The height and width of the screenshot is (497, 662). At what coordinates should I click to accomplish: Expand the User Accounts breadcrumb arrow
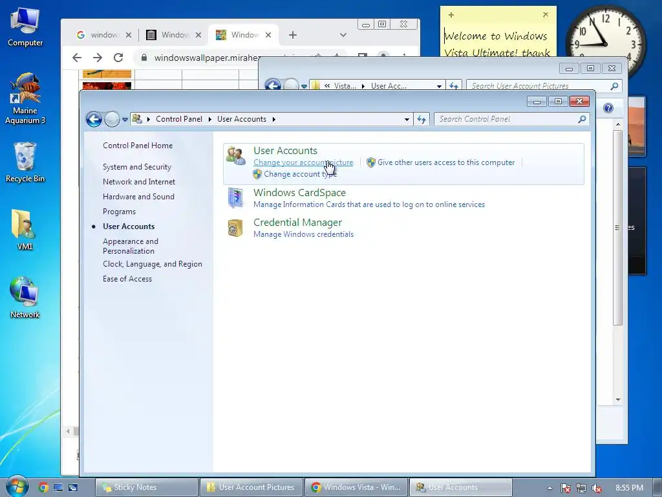click(x=273, y=119)
